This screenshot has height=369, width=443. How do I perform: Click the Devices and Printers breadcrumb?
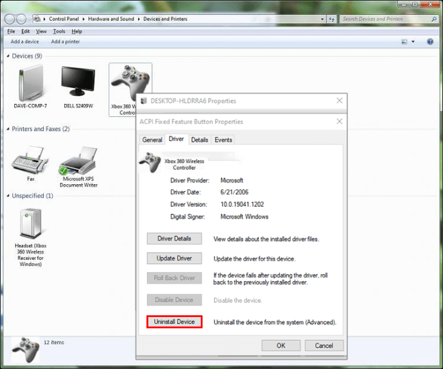tap(165, 19)
